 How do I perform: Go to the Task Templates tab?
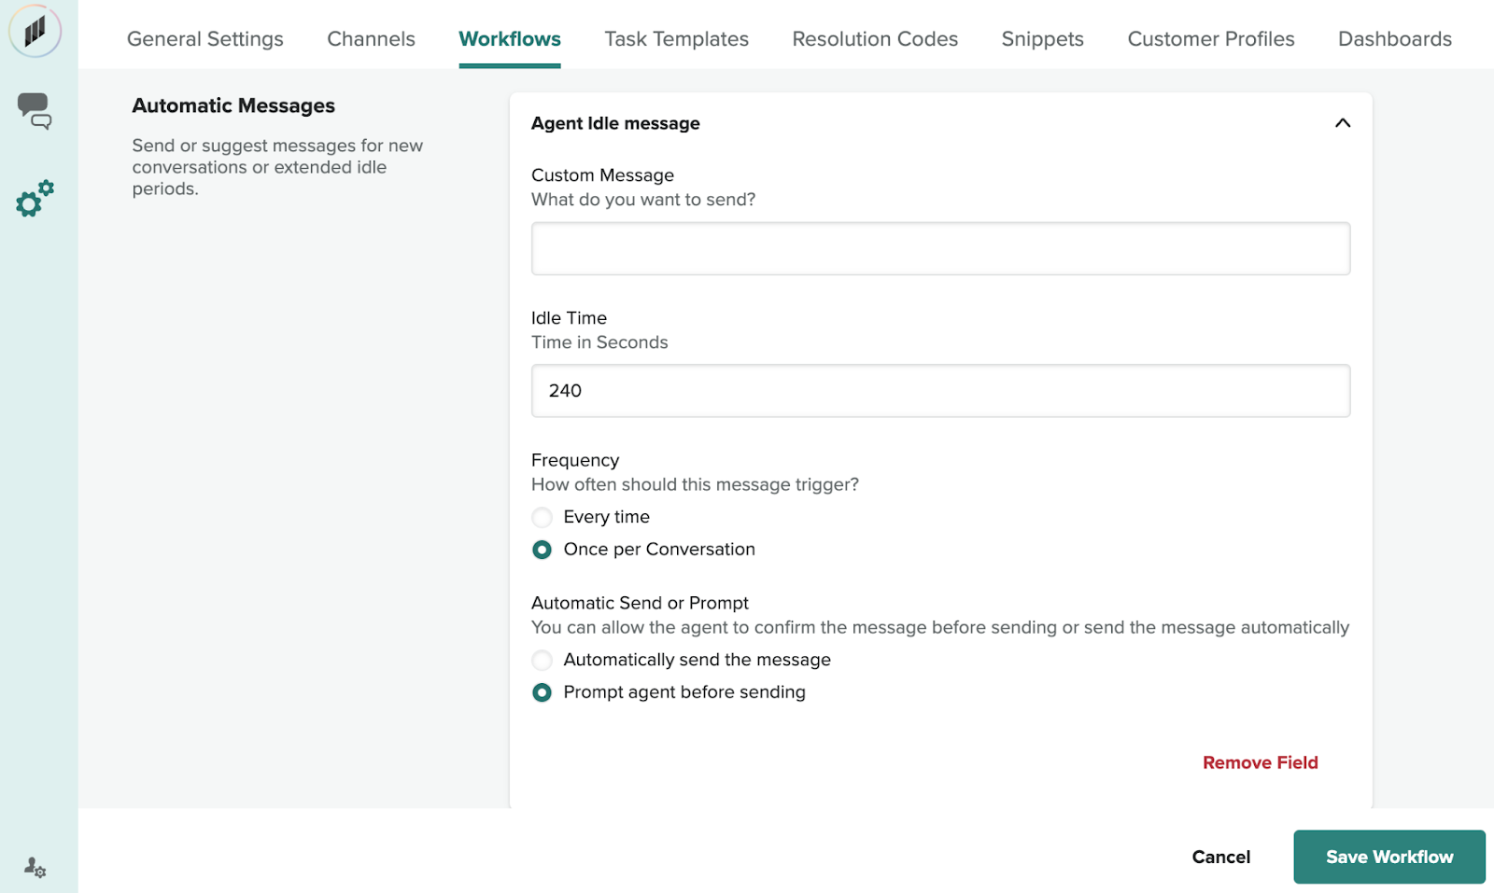(676, 39)
